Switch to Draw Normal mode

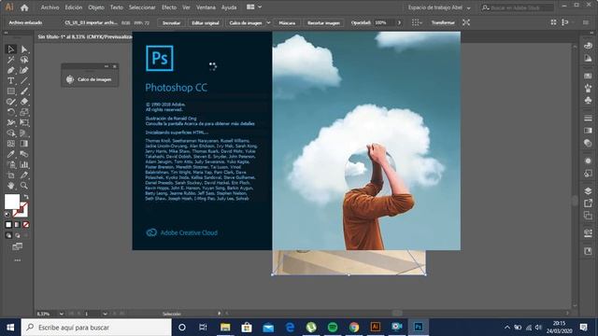pos(8,236)
